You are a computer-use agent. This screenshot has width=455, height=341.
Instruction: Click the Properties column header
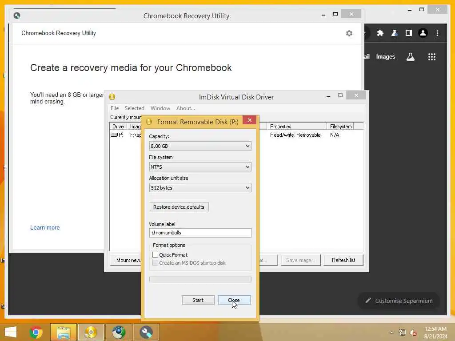coord(296,127)
